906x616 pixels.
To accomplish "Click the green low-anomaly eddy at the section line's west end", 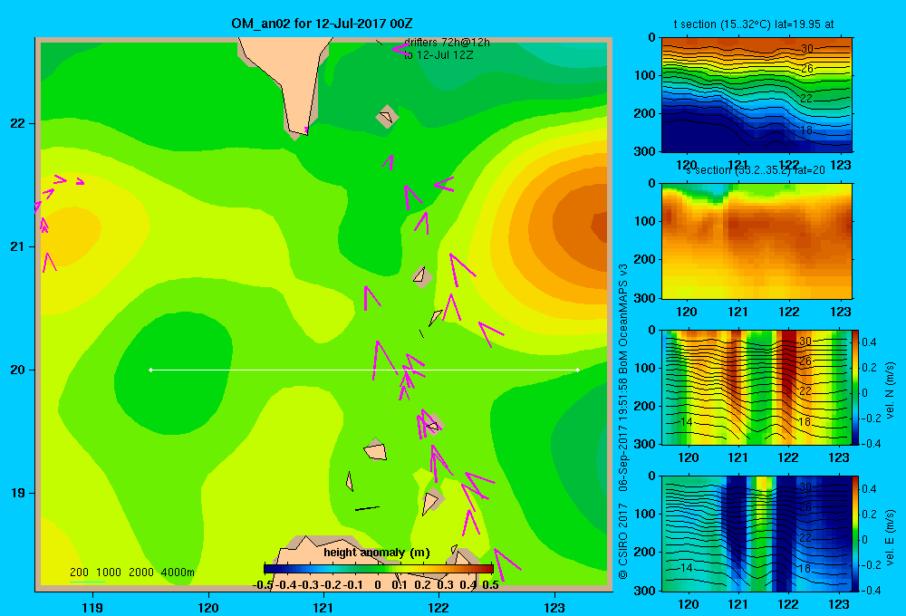I will (x=173, y=372).
